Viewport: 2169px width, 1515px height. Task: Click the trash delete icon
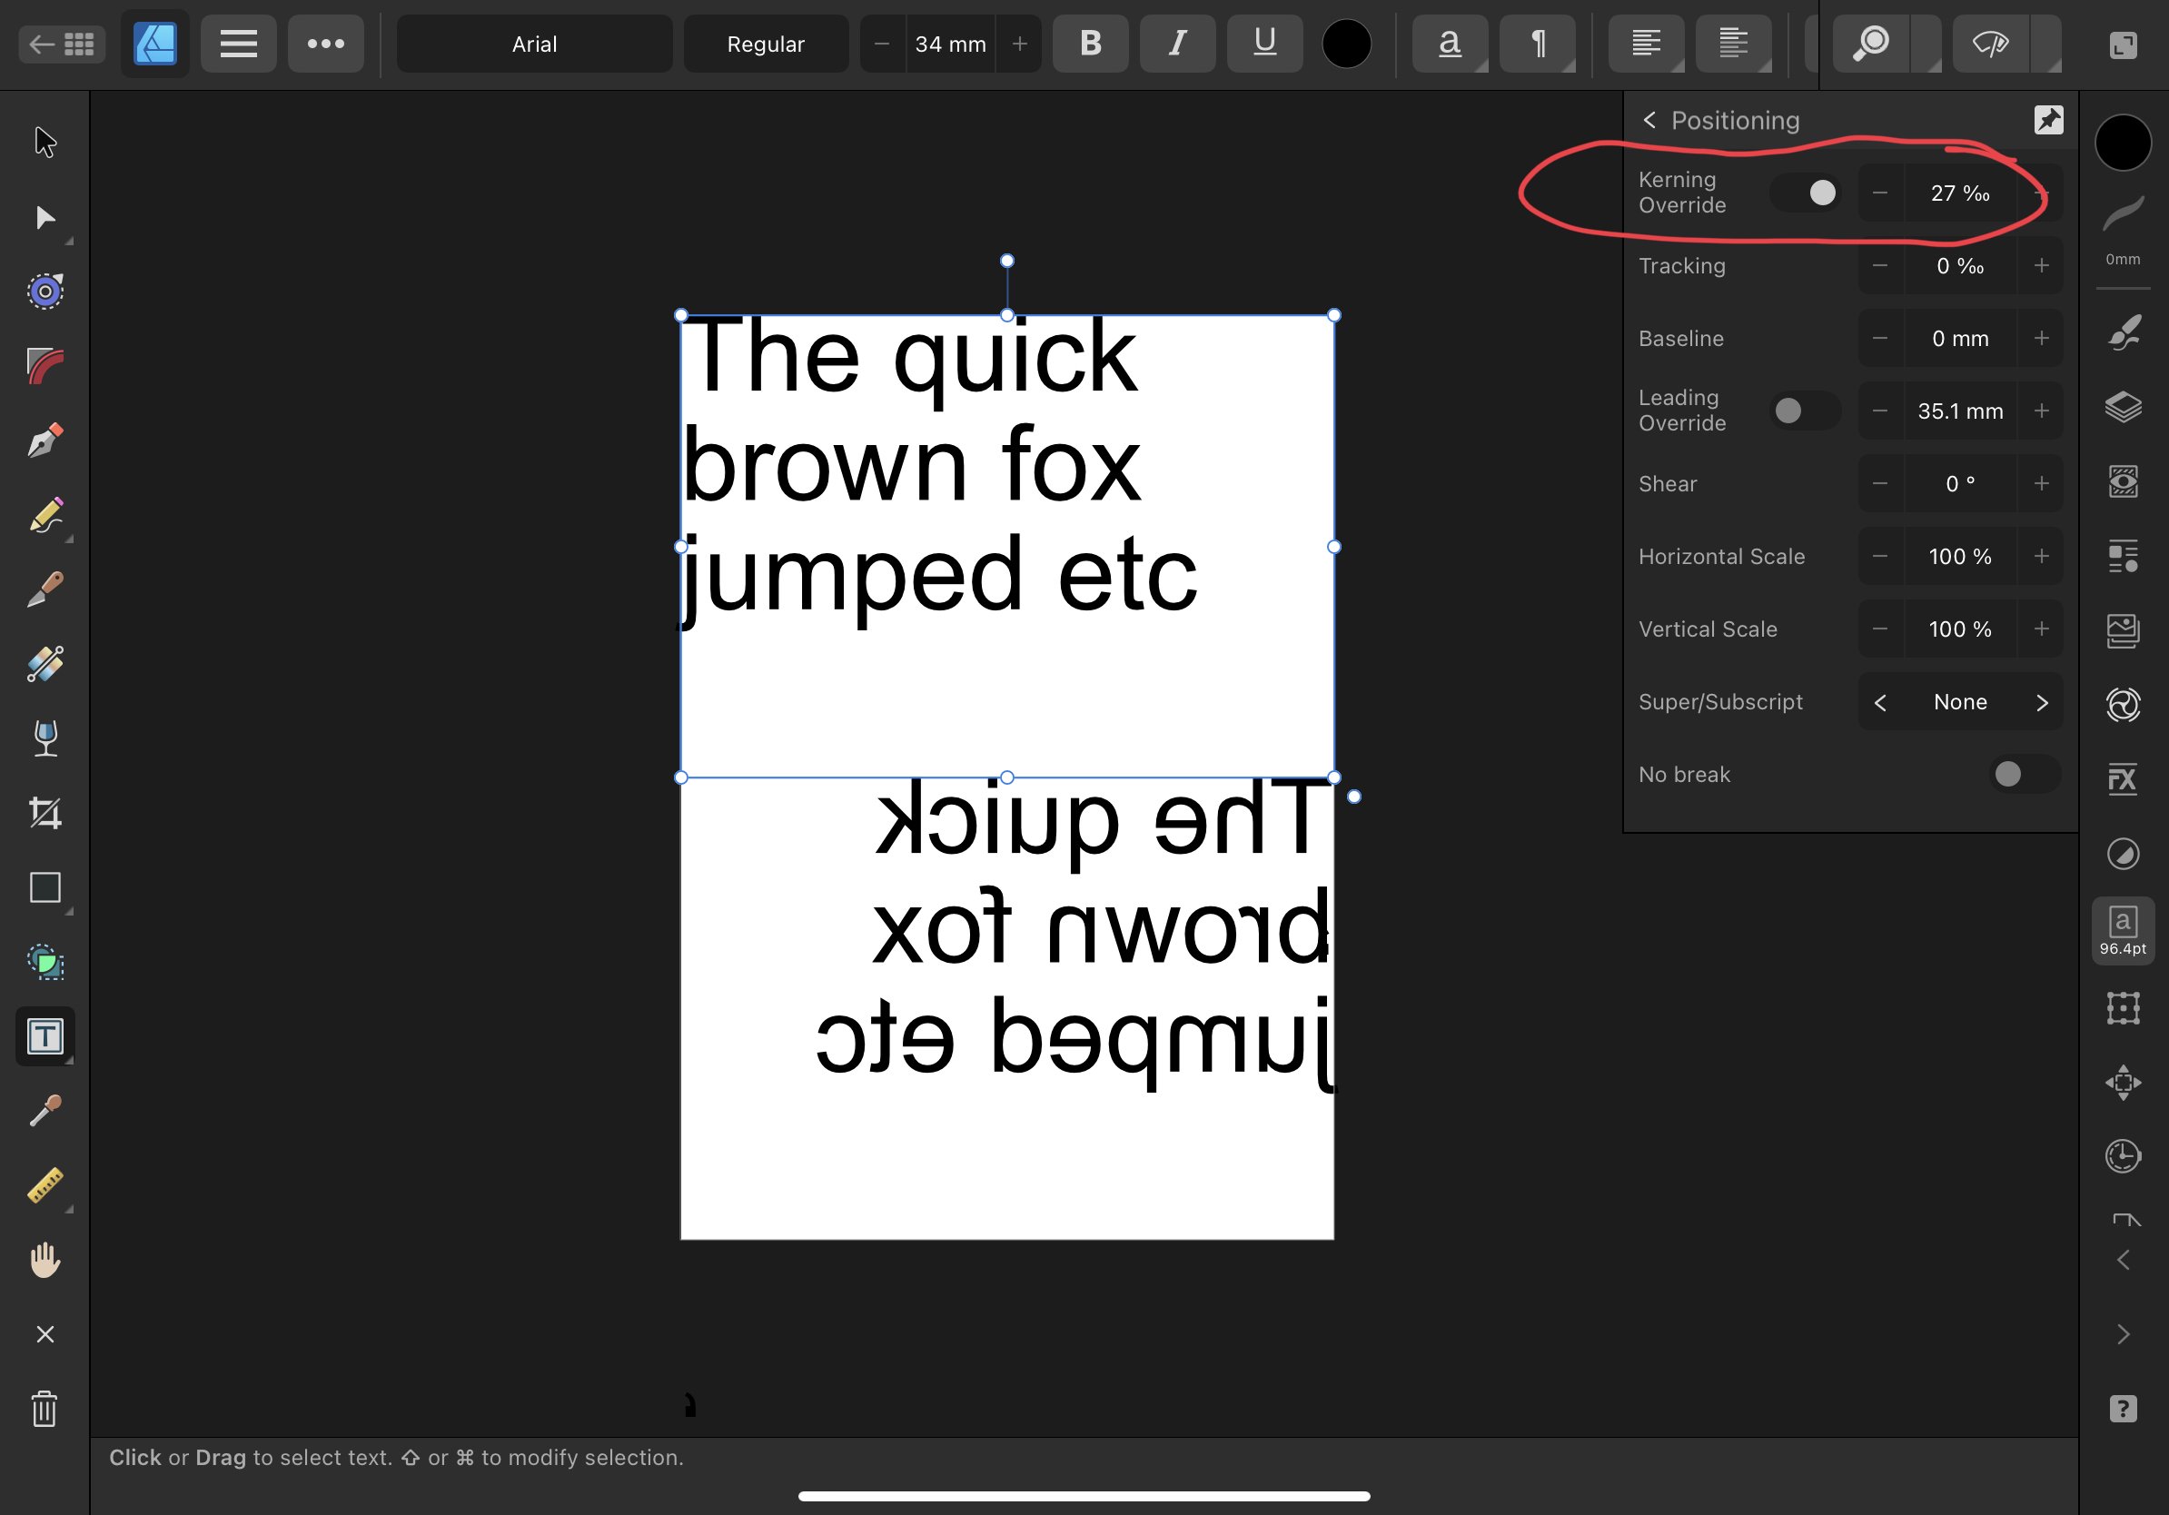pos(45,1410)
